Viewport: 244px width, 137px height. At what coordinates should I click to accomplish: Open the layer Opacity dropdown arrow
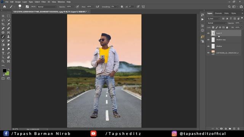[241, 23]
